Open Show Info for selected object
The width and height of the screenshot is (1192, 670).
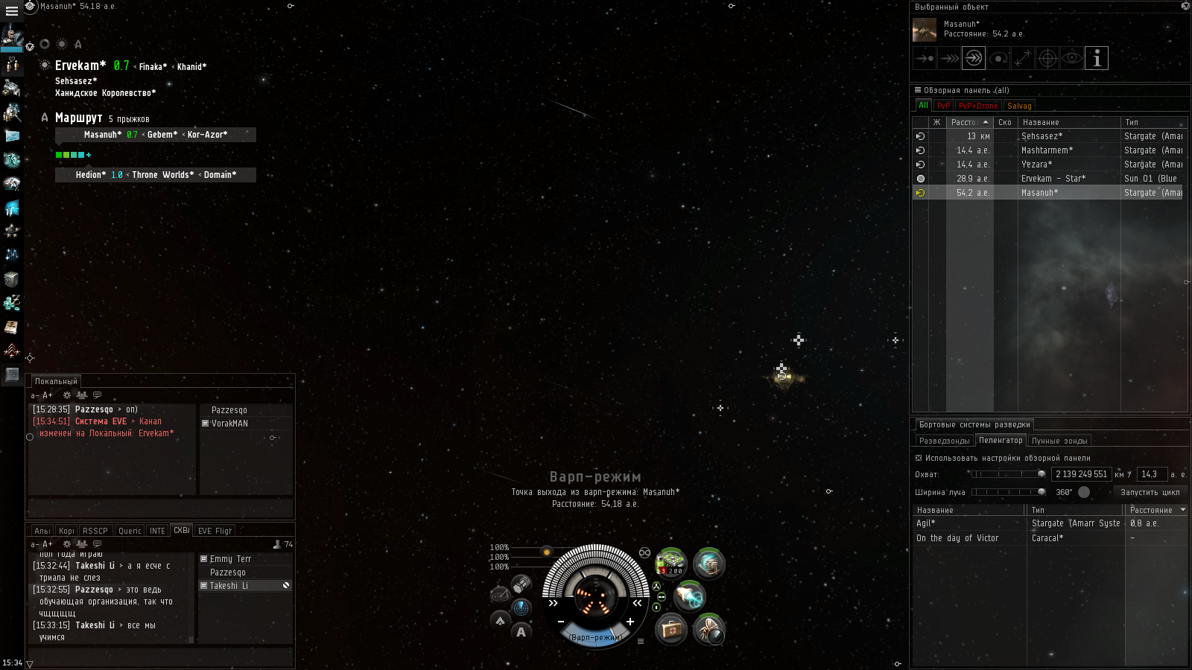(x=1097, y=58)
